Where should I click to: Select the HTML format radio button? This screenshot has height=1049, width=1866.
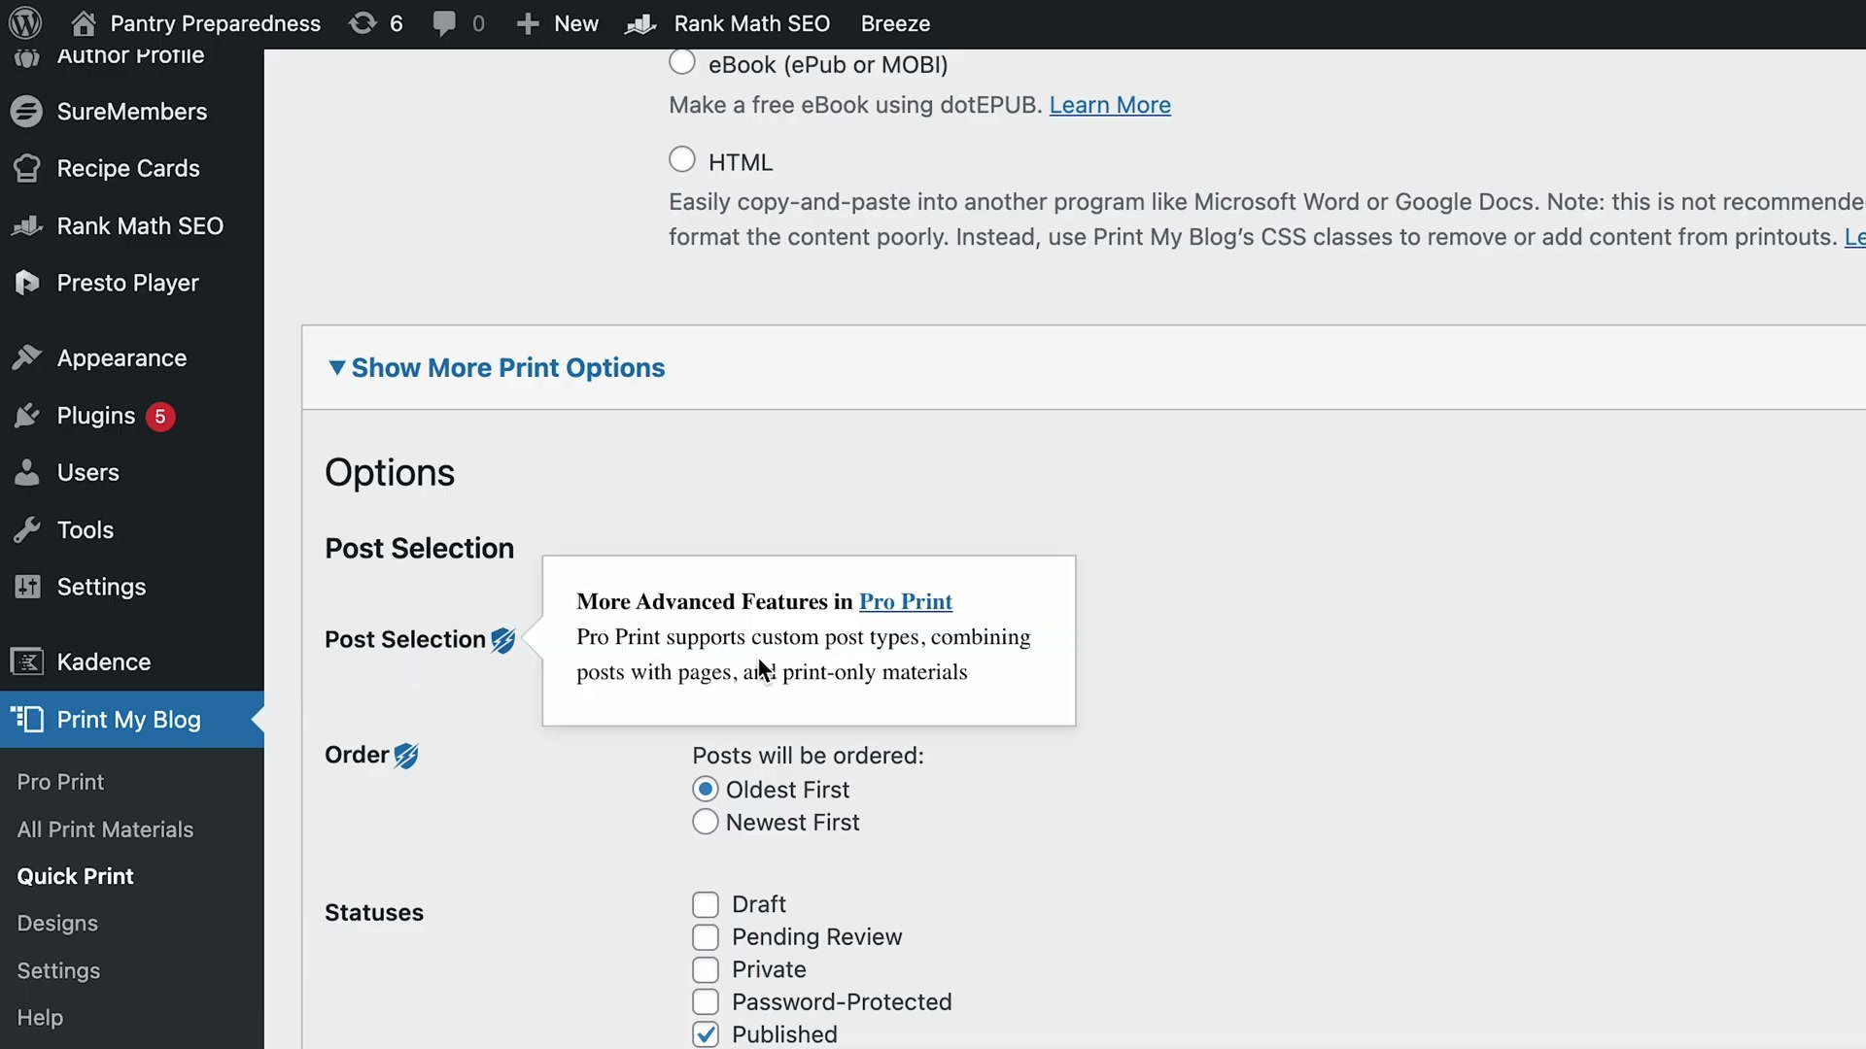click(682, 159)
